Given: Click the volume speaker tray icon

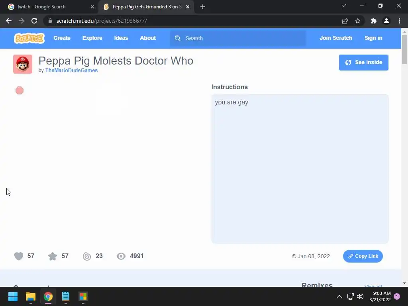Looking at the screenshot, I should (360, 296).
